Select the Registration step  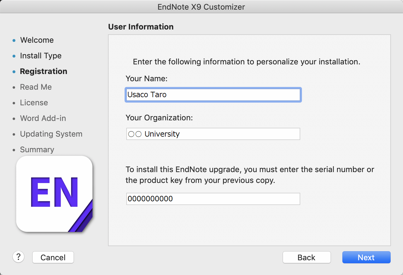43,71
